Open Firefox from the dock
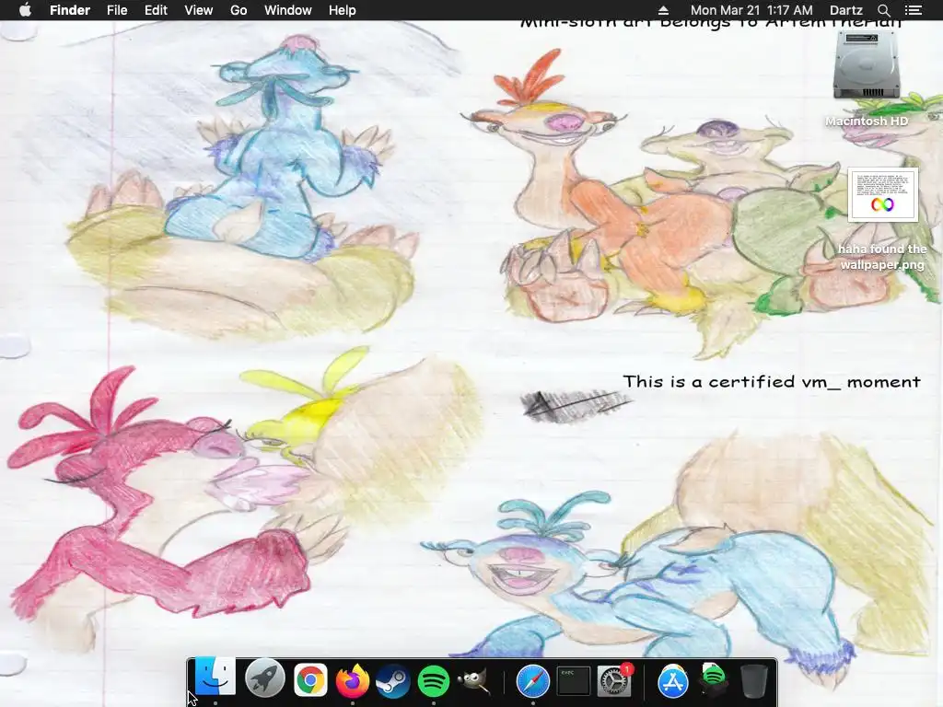Screen dimensions: 943x707 pyautogui.click(x=352, y=680)
